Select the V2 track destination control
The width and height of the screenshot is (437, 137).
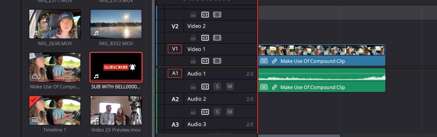tap(175, 26)
